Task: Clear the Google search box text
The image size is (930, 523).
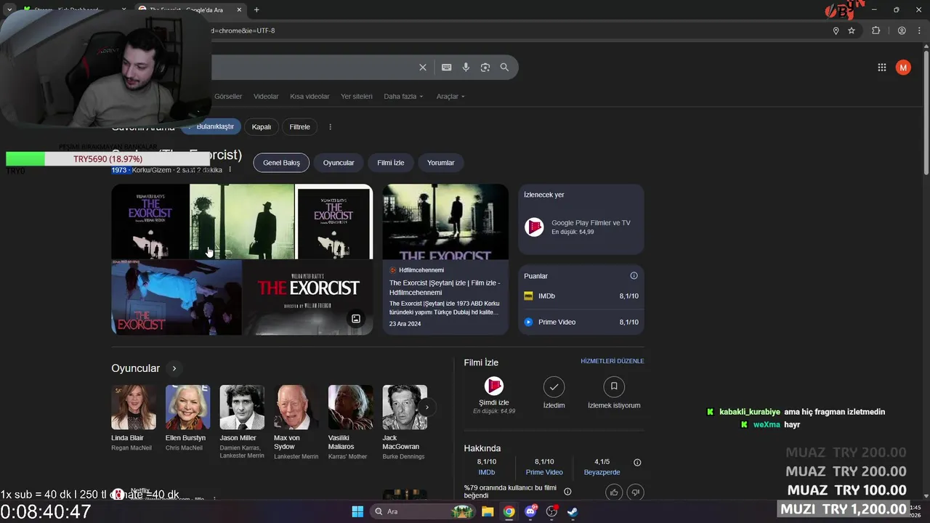Action: [x=423, y=68]
